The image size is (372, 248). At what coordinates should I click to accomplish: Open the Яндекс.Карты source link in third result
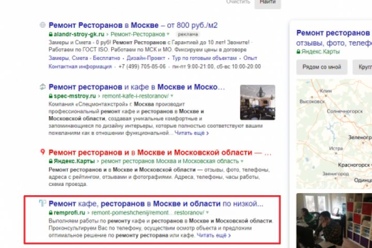74,161
